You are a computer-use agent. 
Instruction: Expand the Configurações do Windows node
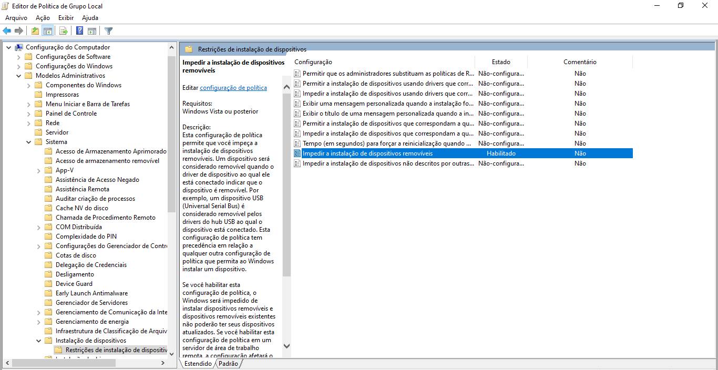(x=19, y=66)
